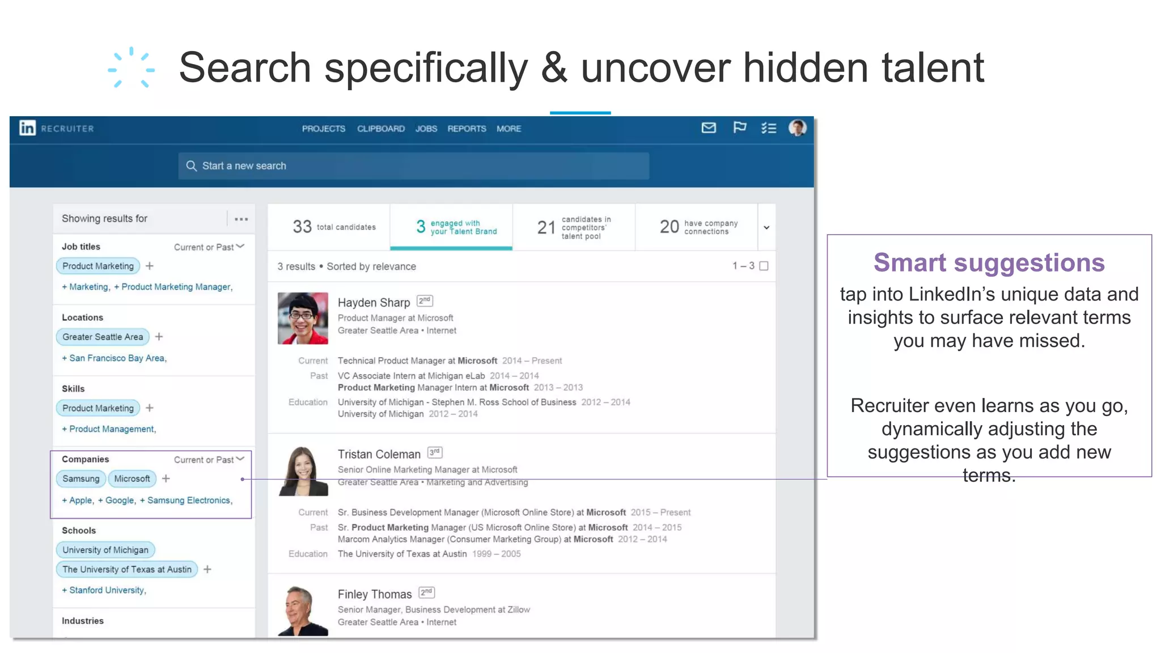This screenshot has height=653, width=1161.
Task: Add suggested Marketing job title
Action: point(86,287)
